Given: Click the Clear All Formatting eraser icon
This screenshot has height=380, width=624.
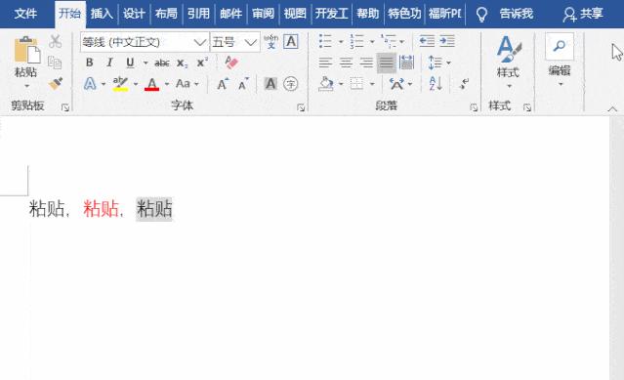Looking at the screenshot, I should point(231,63).
